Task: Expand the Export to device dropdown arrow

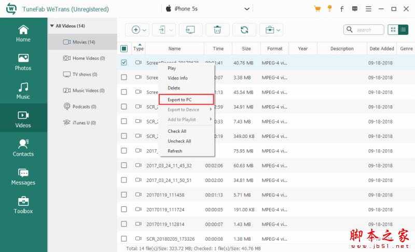Action: (171, 30)
